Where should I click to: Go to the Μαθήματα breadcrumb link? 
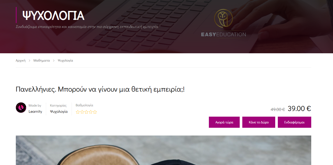click(x=41, y=61)
